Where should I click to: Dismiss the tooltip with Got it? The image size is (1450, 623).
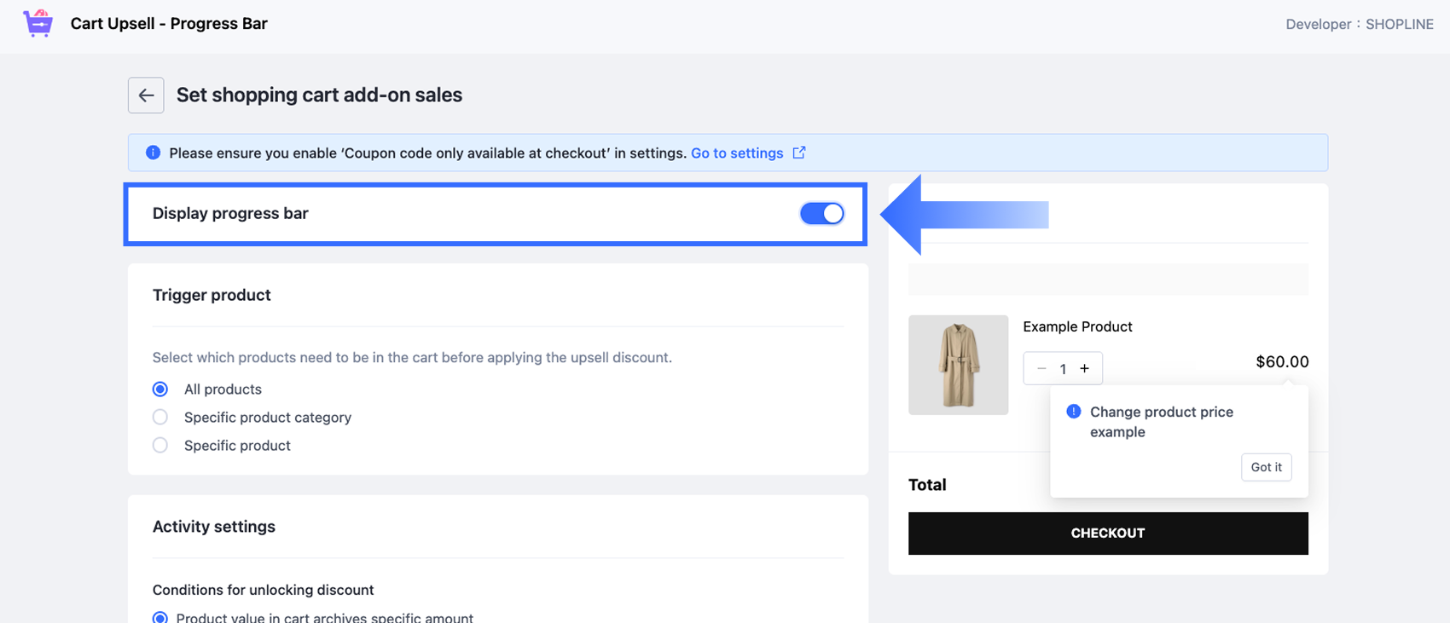tap(1266, 467)
